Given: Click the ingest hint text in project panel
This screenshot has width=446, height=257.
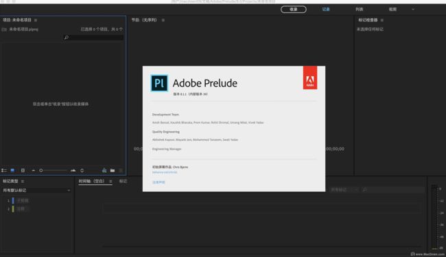Looking at the screenshot, I should pos(60,104).
